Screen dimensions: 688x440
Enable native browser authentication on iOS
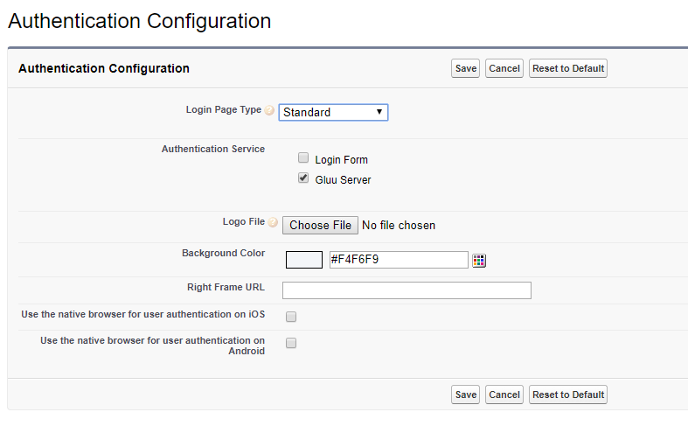point(291,317)
